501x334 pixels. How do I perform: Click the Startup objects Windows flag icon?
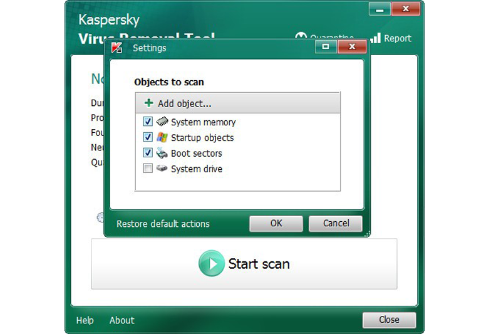(162, 137)
